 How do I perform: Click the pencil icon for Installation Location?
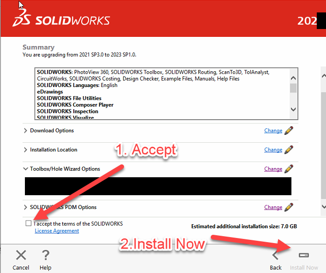click(x=289, y=150)
